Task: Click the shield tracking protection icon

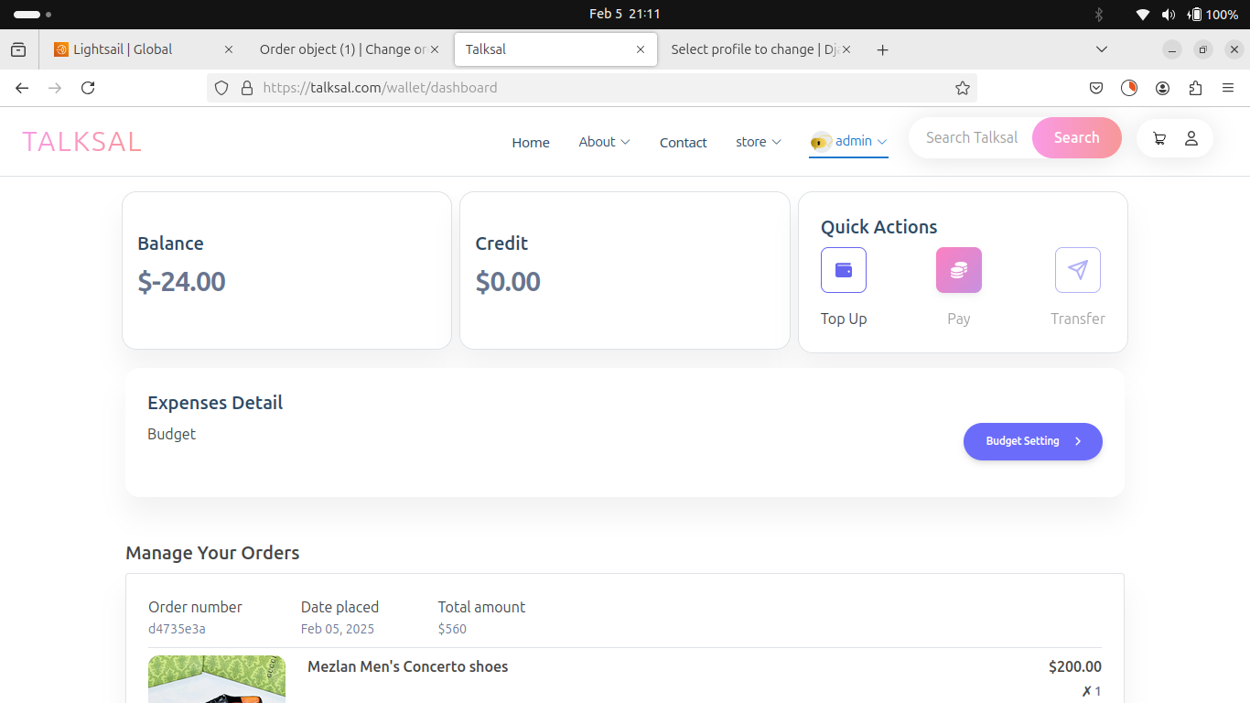Action: point(221,88)
